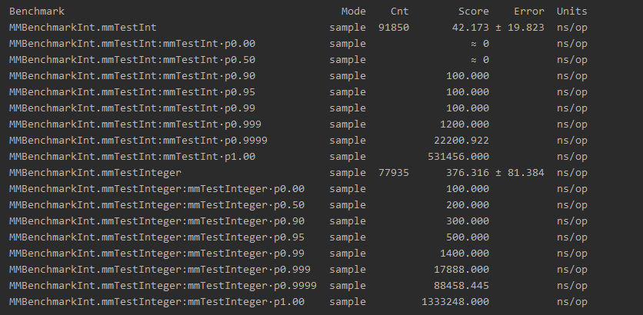Click the Score column header
The width and height of the screenshot is (643, 315).
tap(474, 12)
